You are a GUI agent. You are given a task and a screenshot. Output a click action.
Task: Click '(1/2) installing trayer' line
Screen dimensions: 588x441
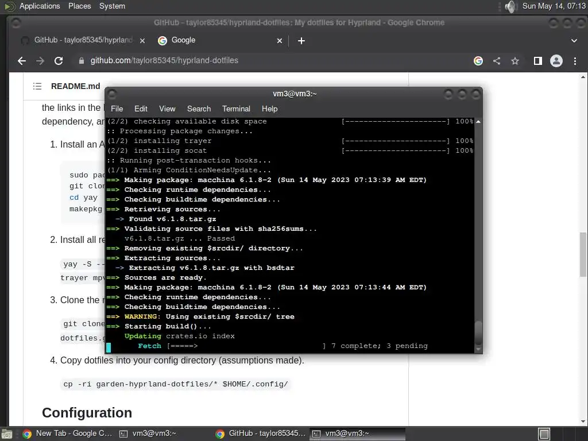pyautogui.click(x=160, y=141)
